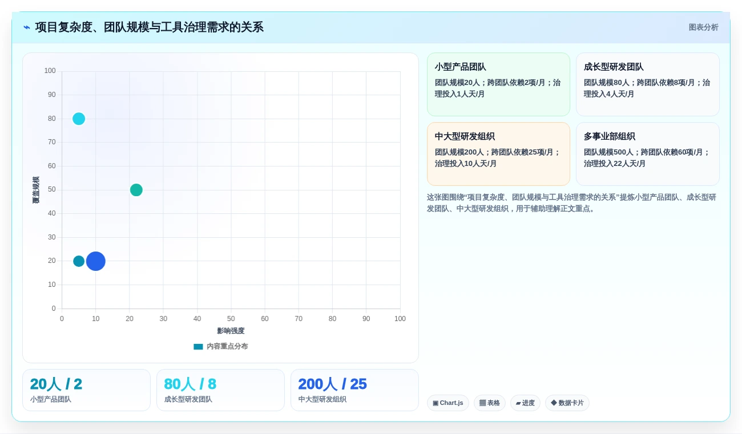Click the Chart.js tag chip

pos(448,403)
